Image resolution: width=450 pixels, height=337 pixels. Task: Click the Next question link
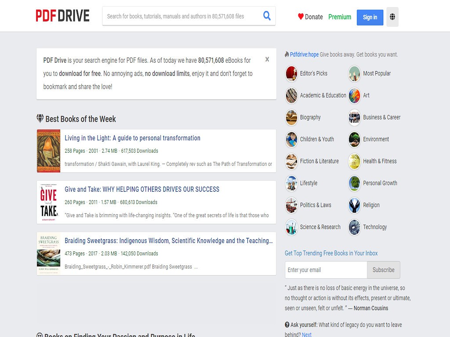point(306,334)
